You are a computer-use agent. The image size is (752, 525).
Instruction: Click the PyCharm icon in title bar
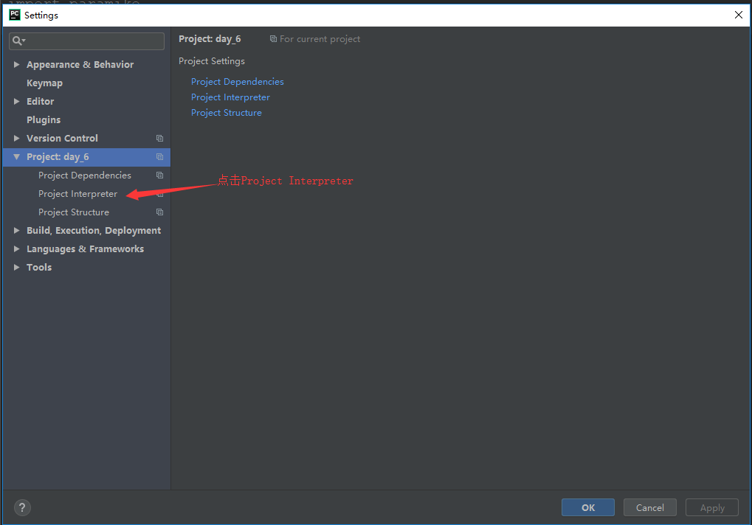coord(15,15)
